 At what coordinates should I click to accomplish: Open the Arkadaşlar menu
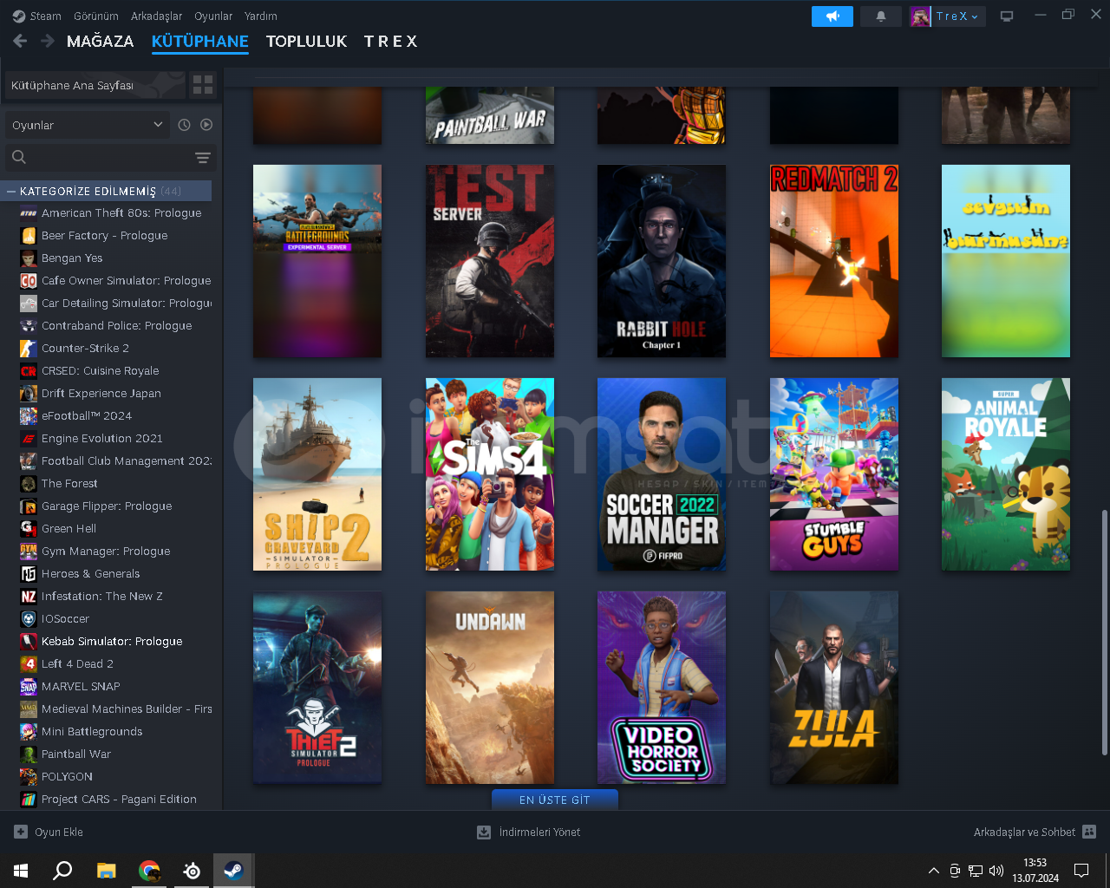point(157,16)
